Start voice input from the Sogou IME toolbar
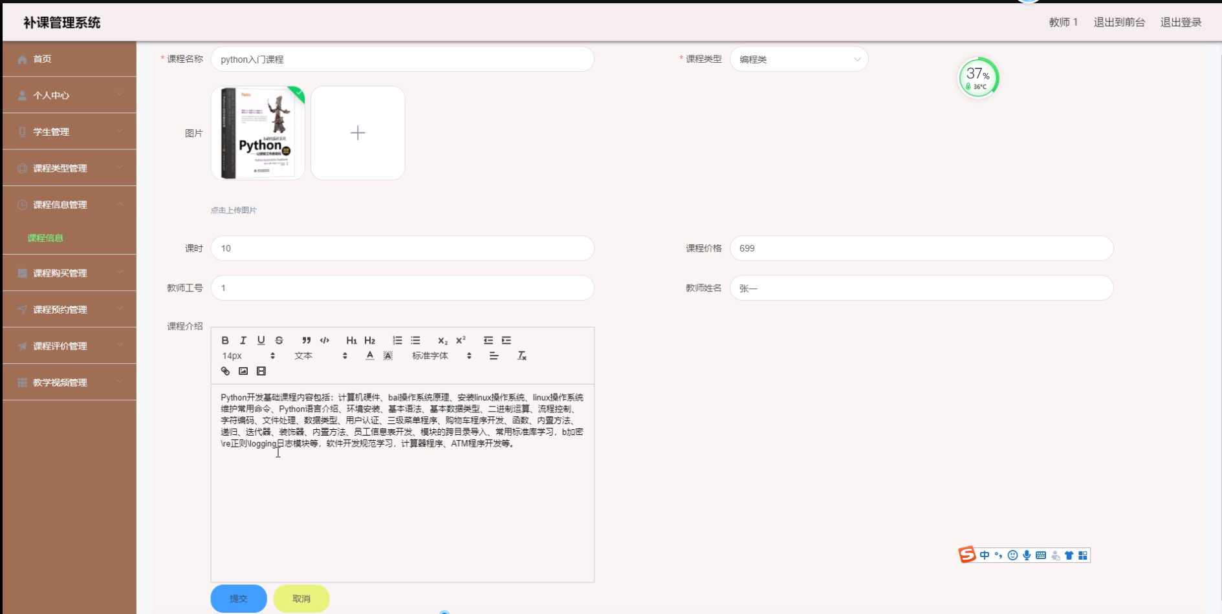Viewport: 1222px width, 614px height. point(1027,555)
